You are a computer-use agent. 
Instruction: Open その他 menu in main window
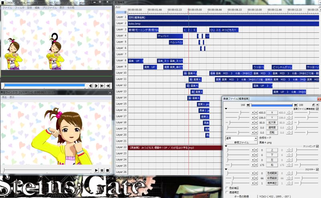pos(71,8)
